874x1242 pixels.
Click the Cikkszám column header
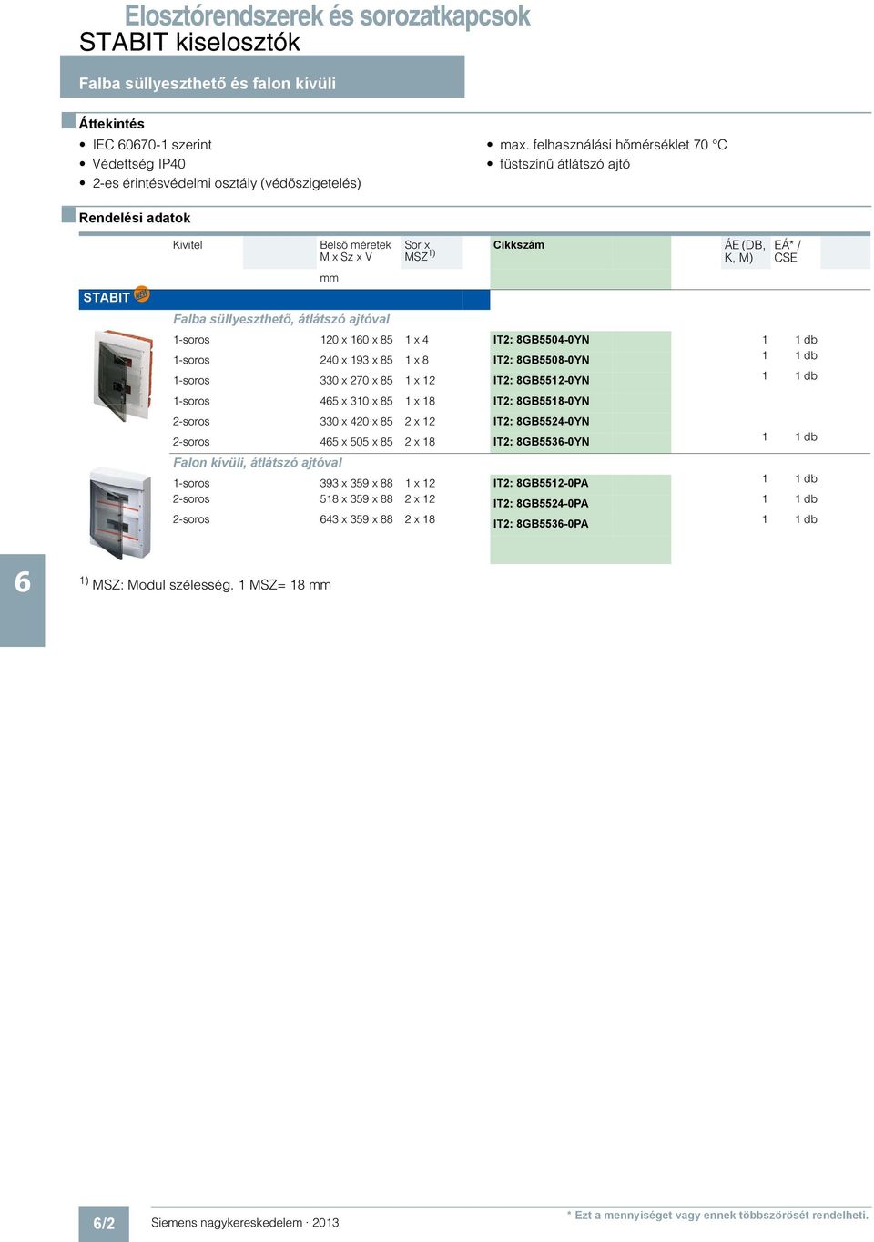(x=519, y=245)
